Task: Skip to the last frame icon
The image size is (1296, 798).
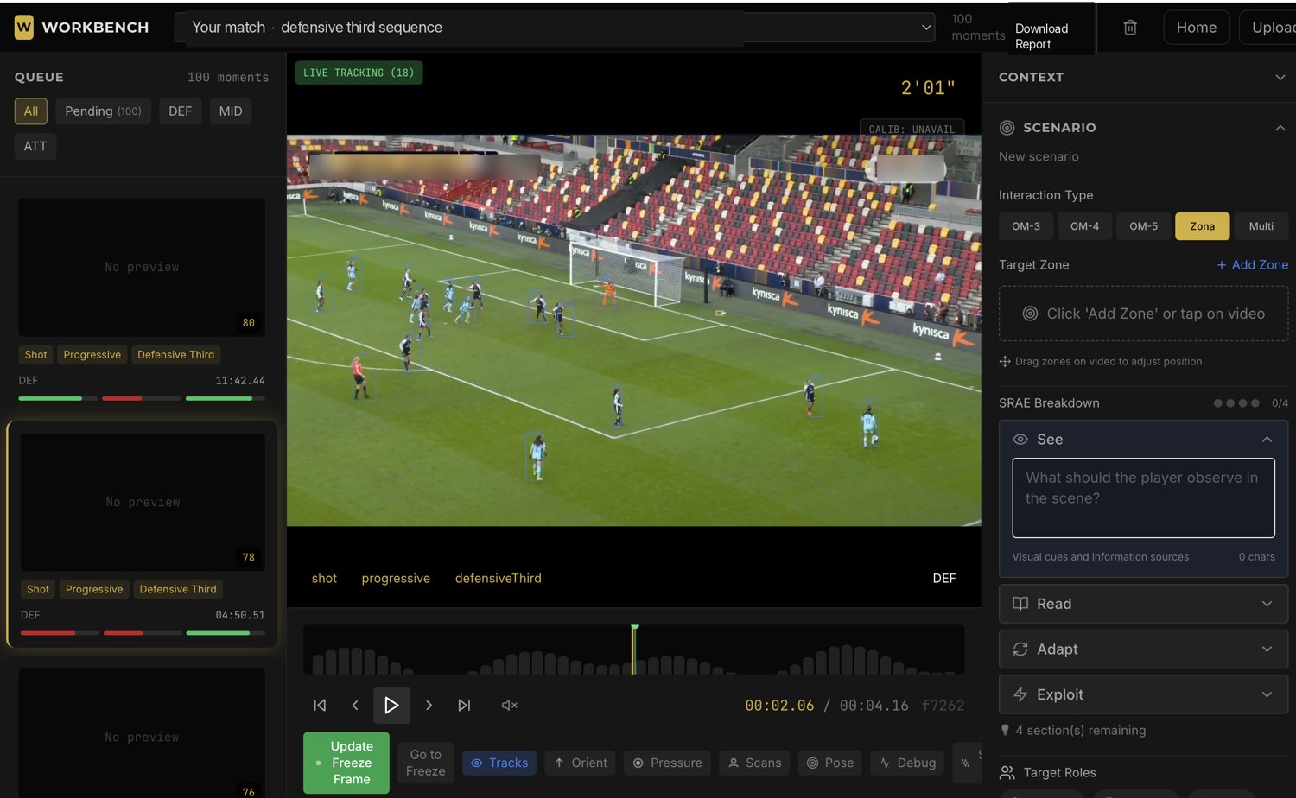Action: coord(464,706)
